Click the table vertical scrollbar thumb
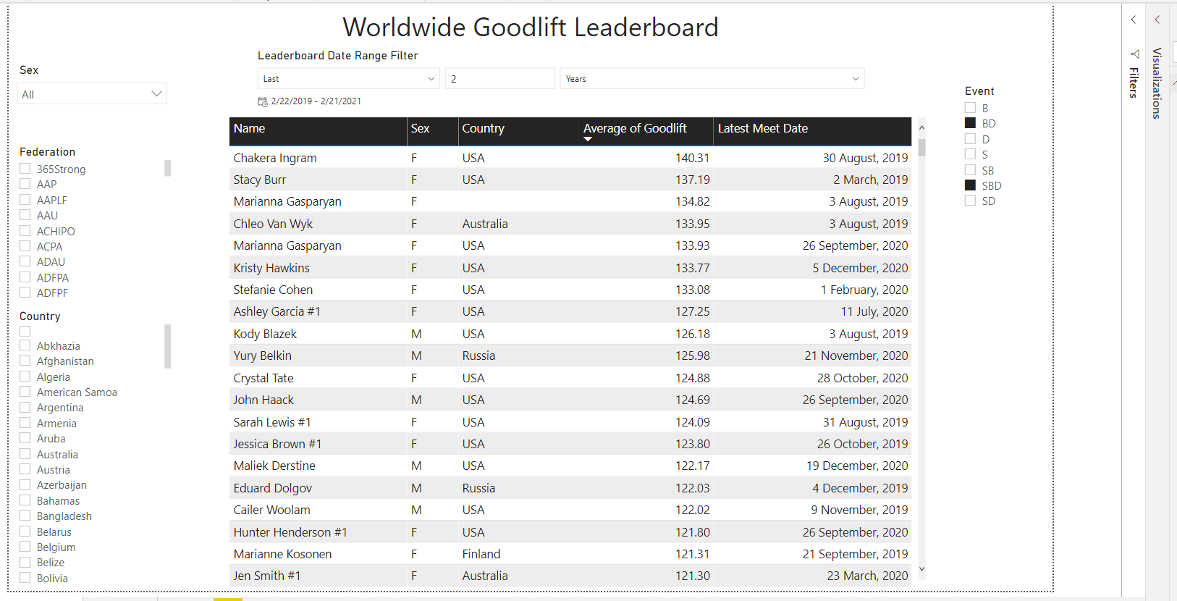 [x=921, y=148]
